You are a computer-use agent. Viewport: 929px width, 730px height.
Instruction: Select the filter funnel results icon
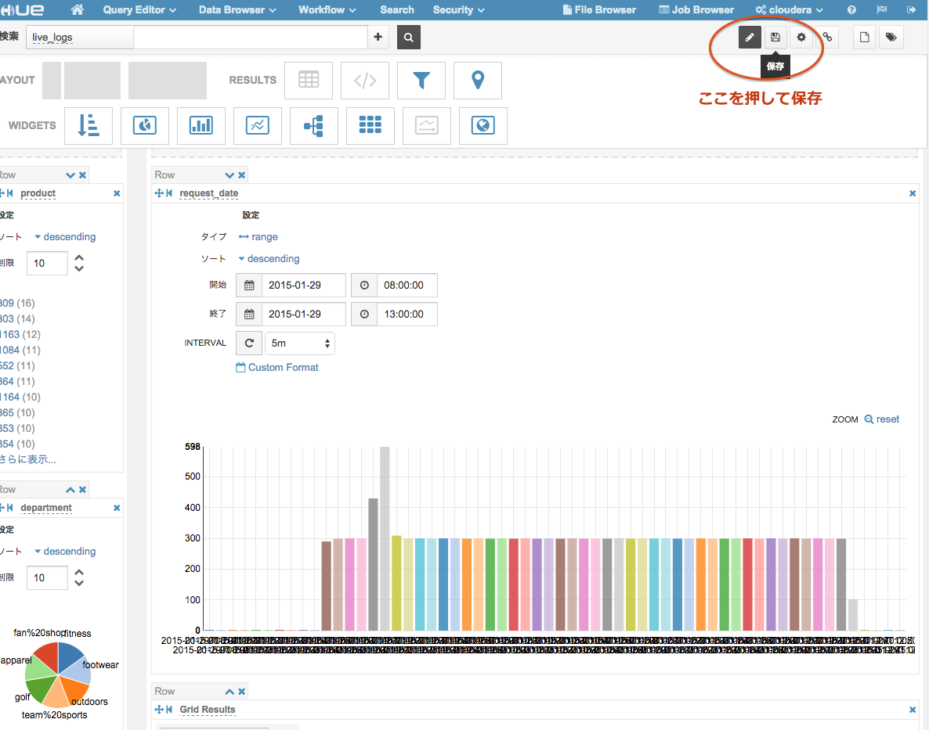click(421, 80)
